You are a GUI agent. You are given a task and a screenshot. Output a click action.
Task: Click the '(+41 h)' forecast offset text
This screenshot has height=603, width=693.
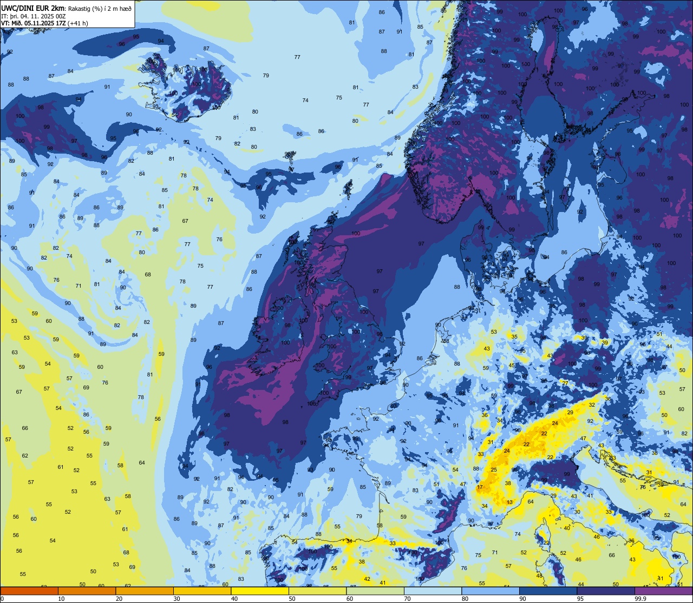(78, 23)
